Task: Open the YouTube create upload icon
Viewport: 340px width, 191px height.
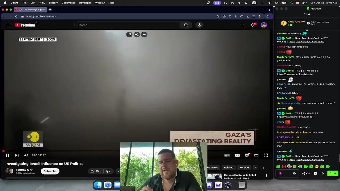Action: tap(243, 25)
